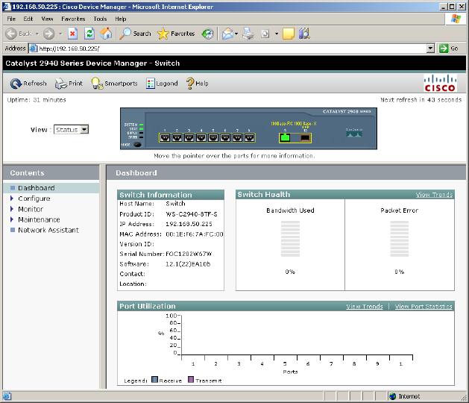The image size is (469, 403).
Task: Open browser Search magnifier
Action: pos(125,34)
